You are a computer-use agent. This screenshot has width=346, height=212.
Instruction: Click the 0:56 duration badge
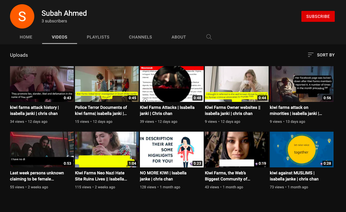327,98
